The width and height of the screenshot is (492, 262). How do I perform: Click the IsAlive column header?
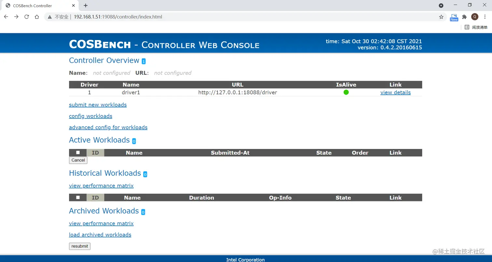(346, 85)
